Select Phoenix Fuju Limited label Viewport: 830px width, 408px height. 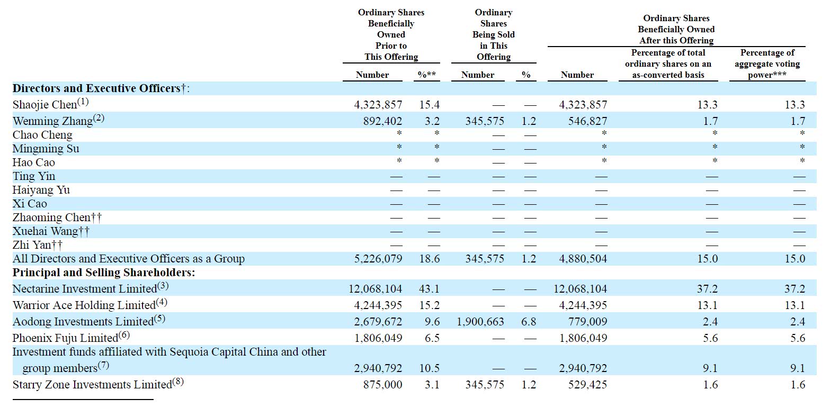pyautogui.click(x=65, y=338)
